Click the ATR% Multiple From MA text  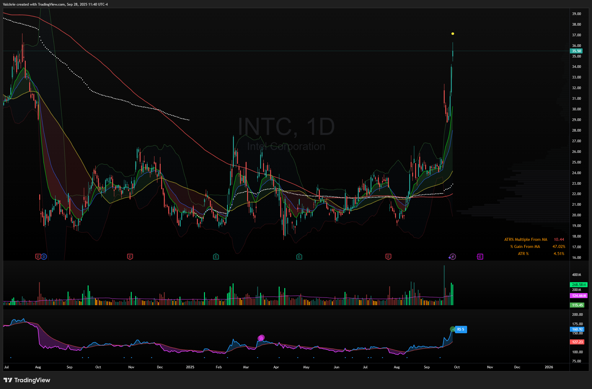click(x=526, y=240)
